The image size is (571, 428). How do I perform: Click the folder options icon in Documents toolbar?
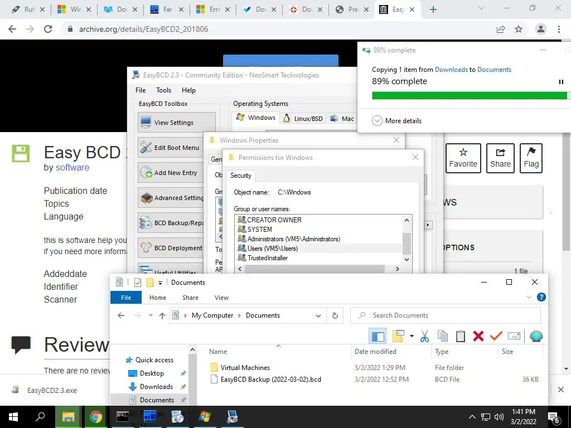pyautogui.click(x=398, y=336)
